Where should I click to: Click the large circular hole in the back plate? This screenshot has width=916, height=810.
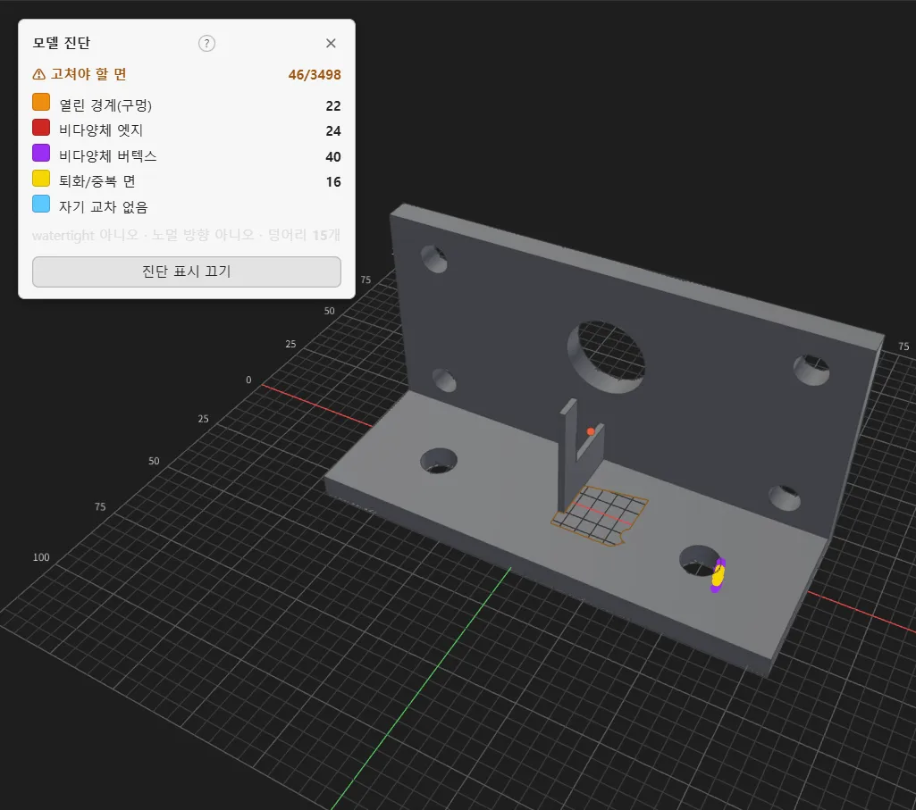607,356
